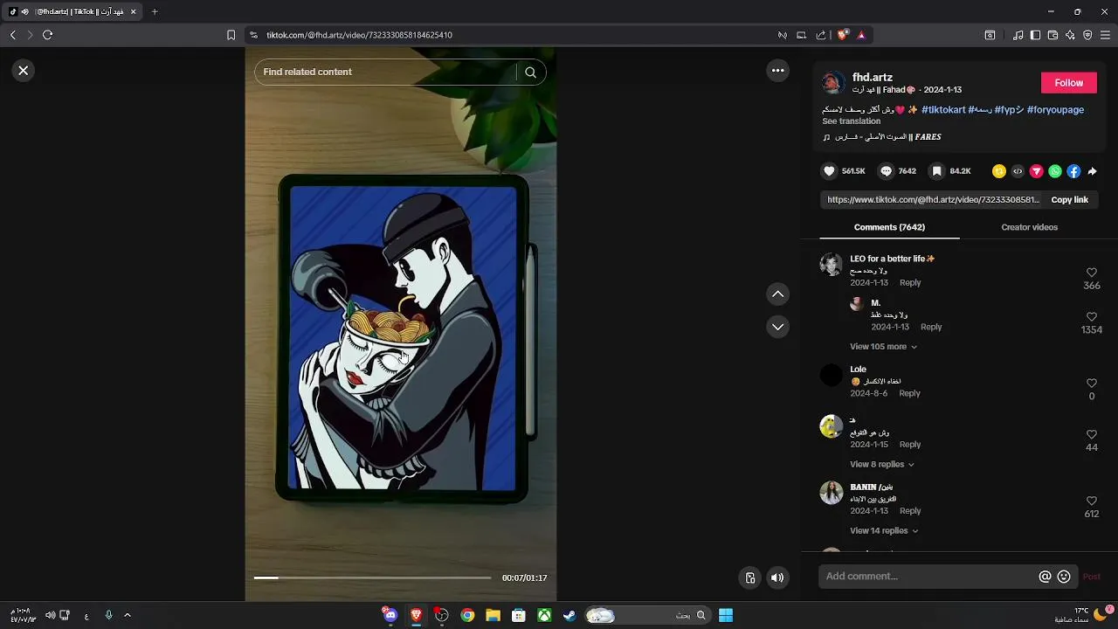Open the #foryoupage hashtag
The width and height of the screenshot is (1118, 629).
[x=1055, y=110]
